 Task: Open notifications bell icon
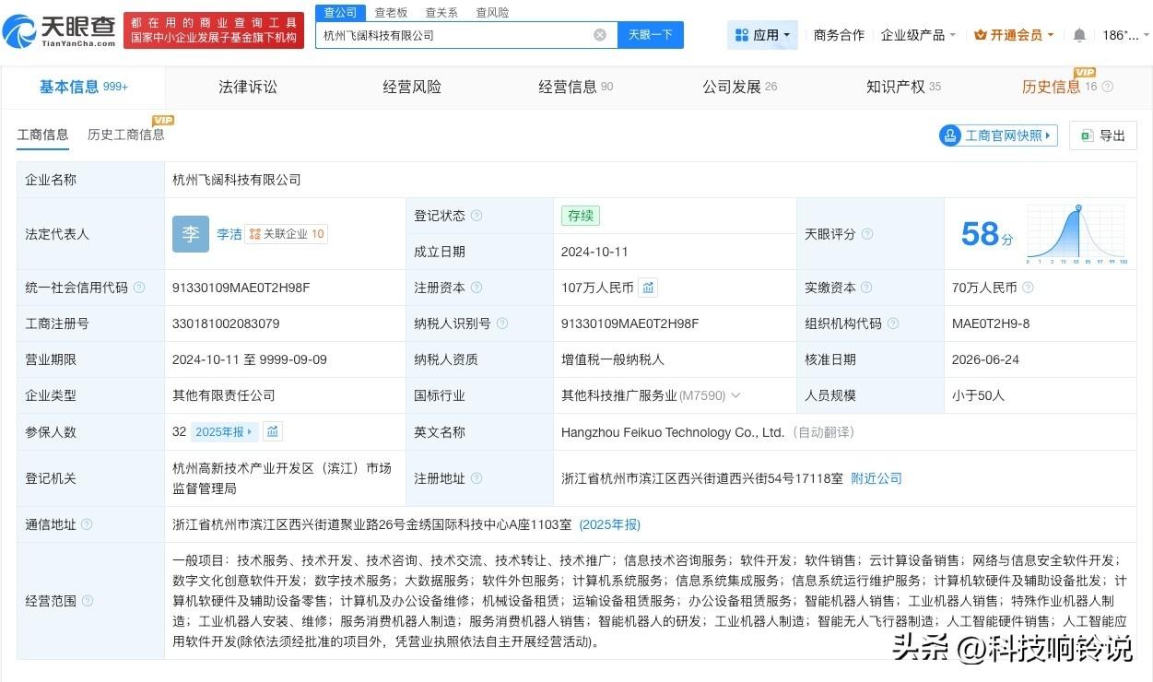(1079, 35)
